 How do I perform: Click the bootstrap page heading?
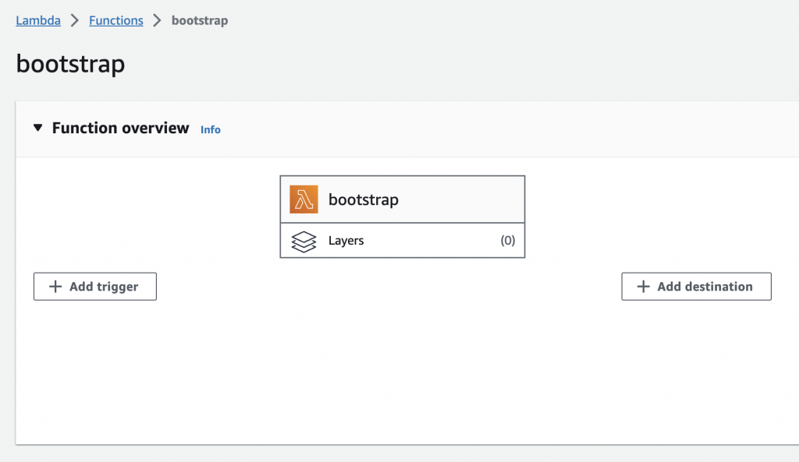click(70, 64)
